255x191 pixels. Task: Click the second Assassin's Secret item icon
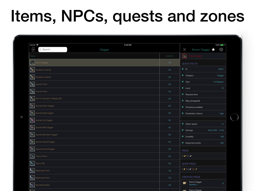(32, 77)
